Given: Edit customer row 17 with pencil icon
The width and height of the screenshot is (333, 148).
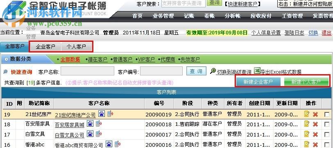Looking at the screenshot, I should pos(306,134).
